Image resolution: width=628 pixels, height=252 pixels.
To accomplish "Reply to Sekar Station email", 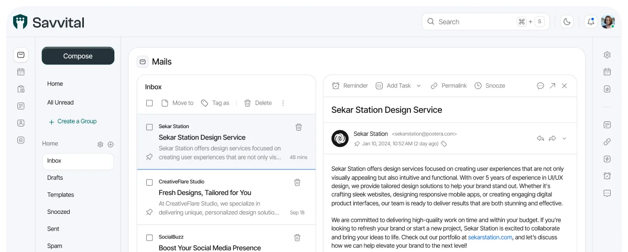I will [540, 139].
